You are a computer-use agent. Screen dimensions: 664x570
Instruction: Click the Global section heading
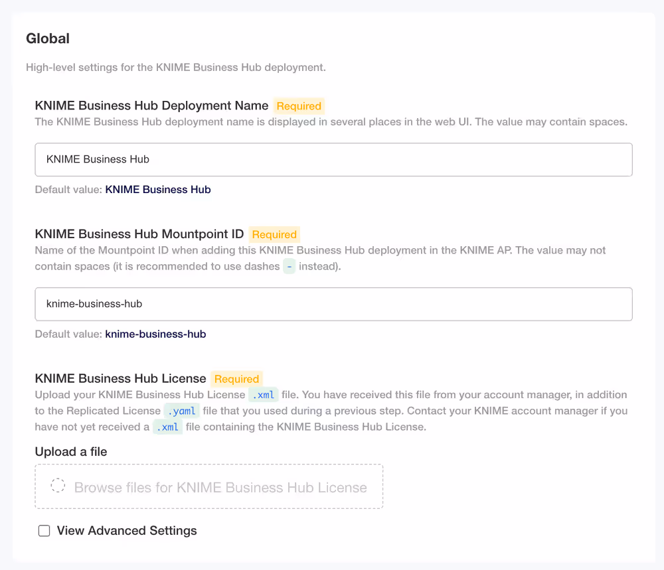(47, 38)
